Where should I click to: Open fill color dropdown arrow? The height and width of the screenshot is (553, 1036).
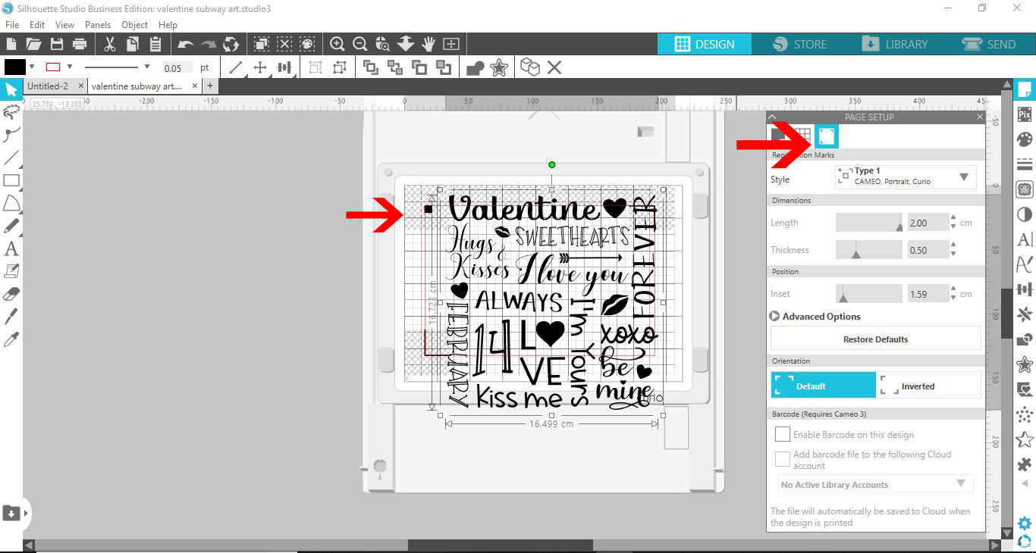click(x=32, y=67)
